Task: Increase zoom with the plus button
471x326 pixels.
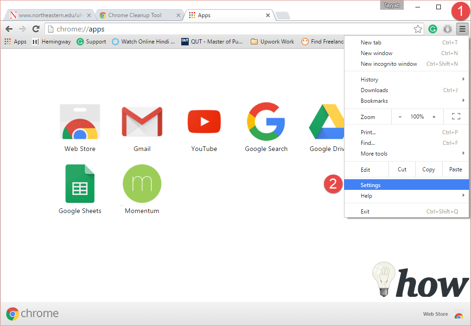Action: [x=434, y=117]
